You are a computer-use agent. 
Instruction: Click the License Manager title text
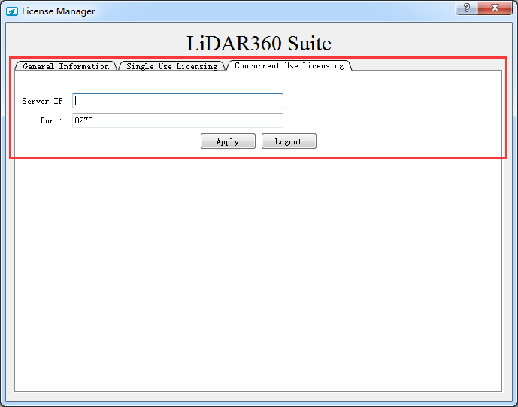tap(59, 11)
